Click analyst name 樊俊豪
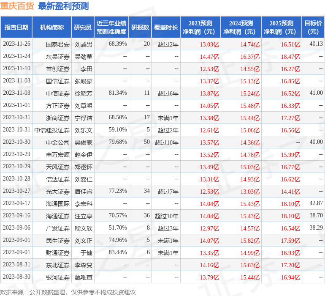The width and height of the screenshot is (325, 296). pyautogui.click(x=84, y=143)
